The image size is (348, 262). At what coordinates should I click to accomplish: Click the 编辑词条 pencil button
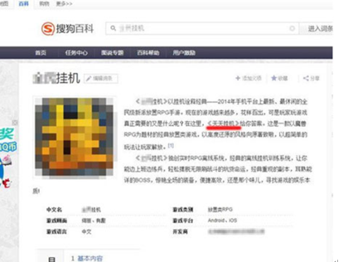101,78
